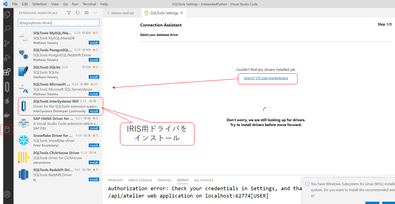Click the extensions search input field

[x=59, y=23]
